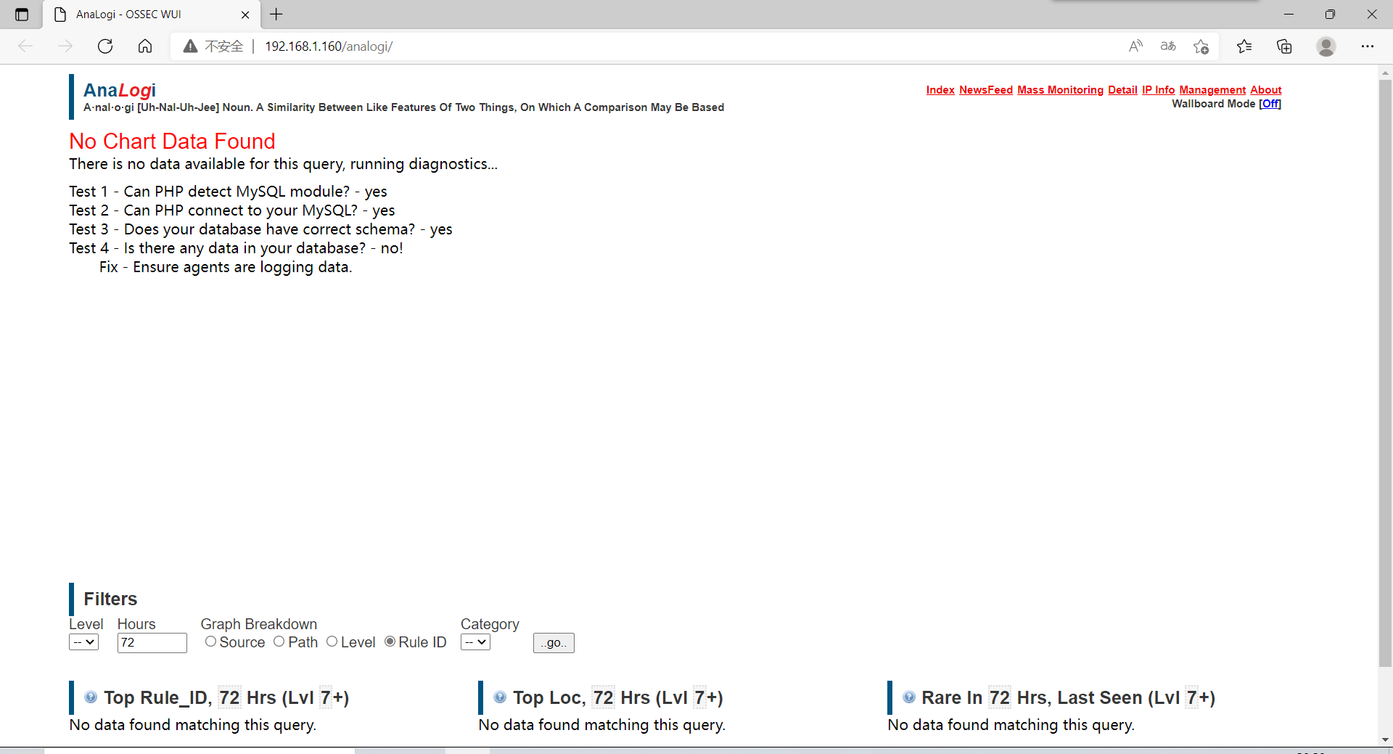
Task: Click the AnaLogi logo title
Action: coord(120,90)
